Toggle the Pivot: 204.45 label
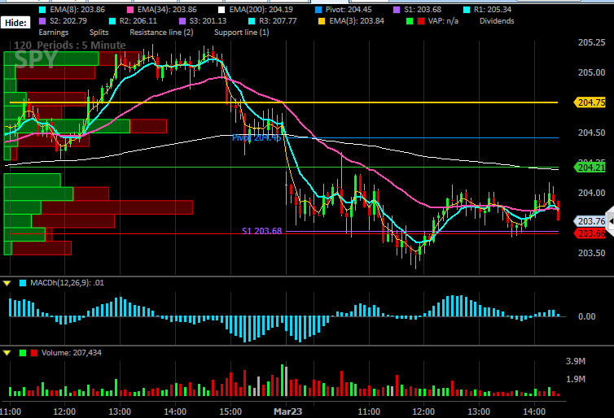Screen dimensions: 614x418 [x=349, y=10]
